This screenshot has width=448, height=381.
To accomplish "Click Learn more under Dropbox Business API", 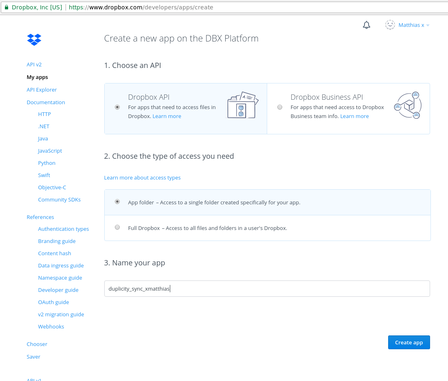I will pos(355,116).
